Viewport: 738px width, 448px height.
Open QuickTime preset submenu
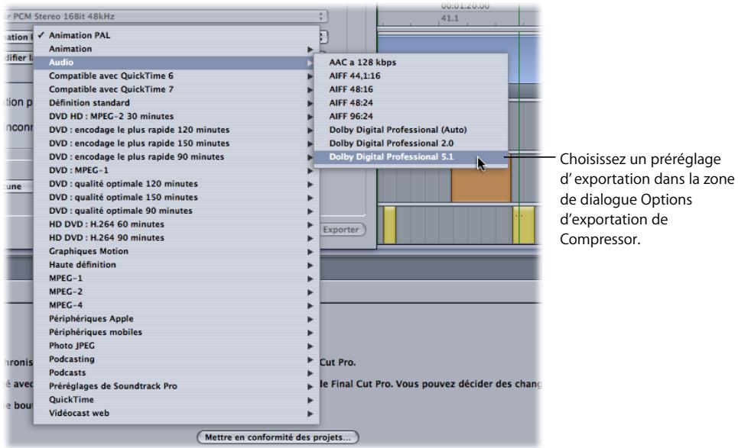coord(177,400)
